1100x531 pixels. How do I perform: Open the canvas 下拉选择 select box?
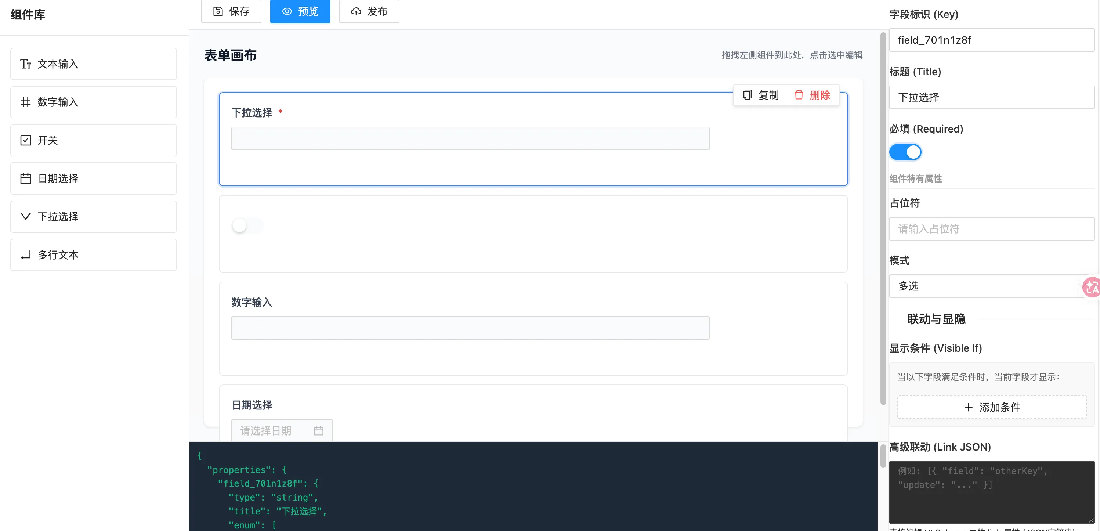coord(470,138)
